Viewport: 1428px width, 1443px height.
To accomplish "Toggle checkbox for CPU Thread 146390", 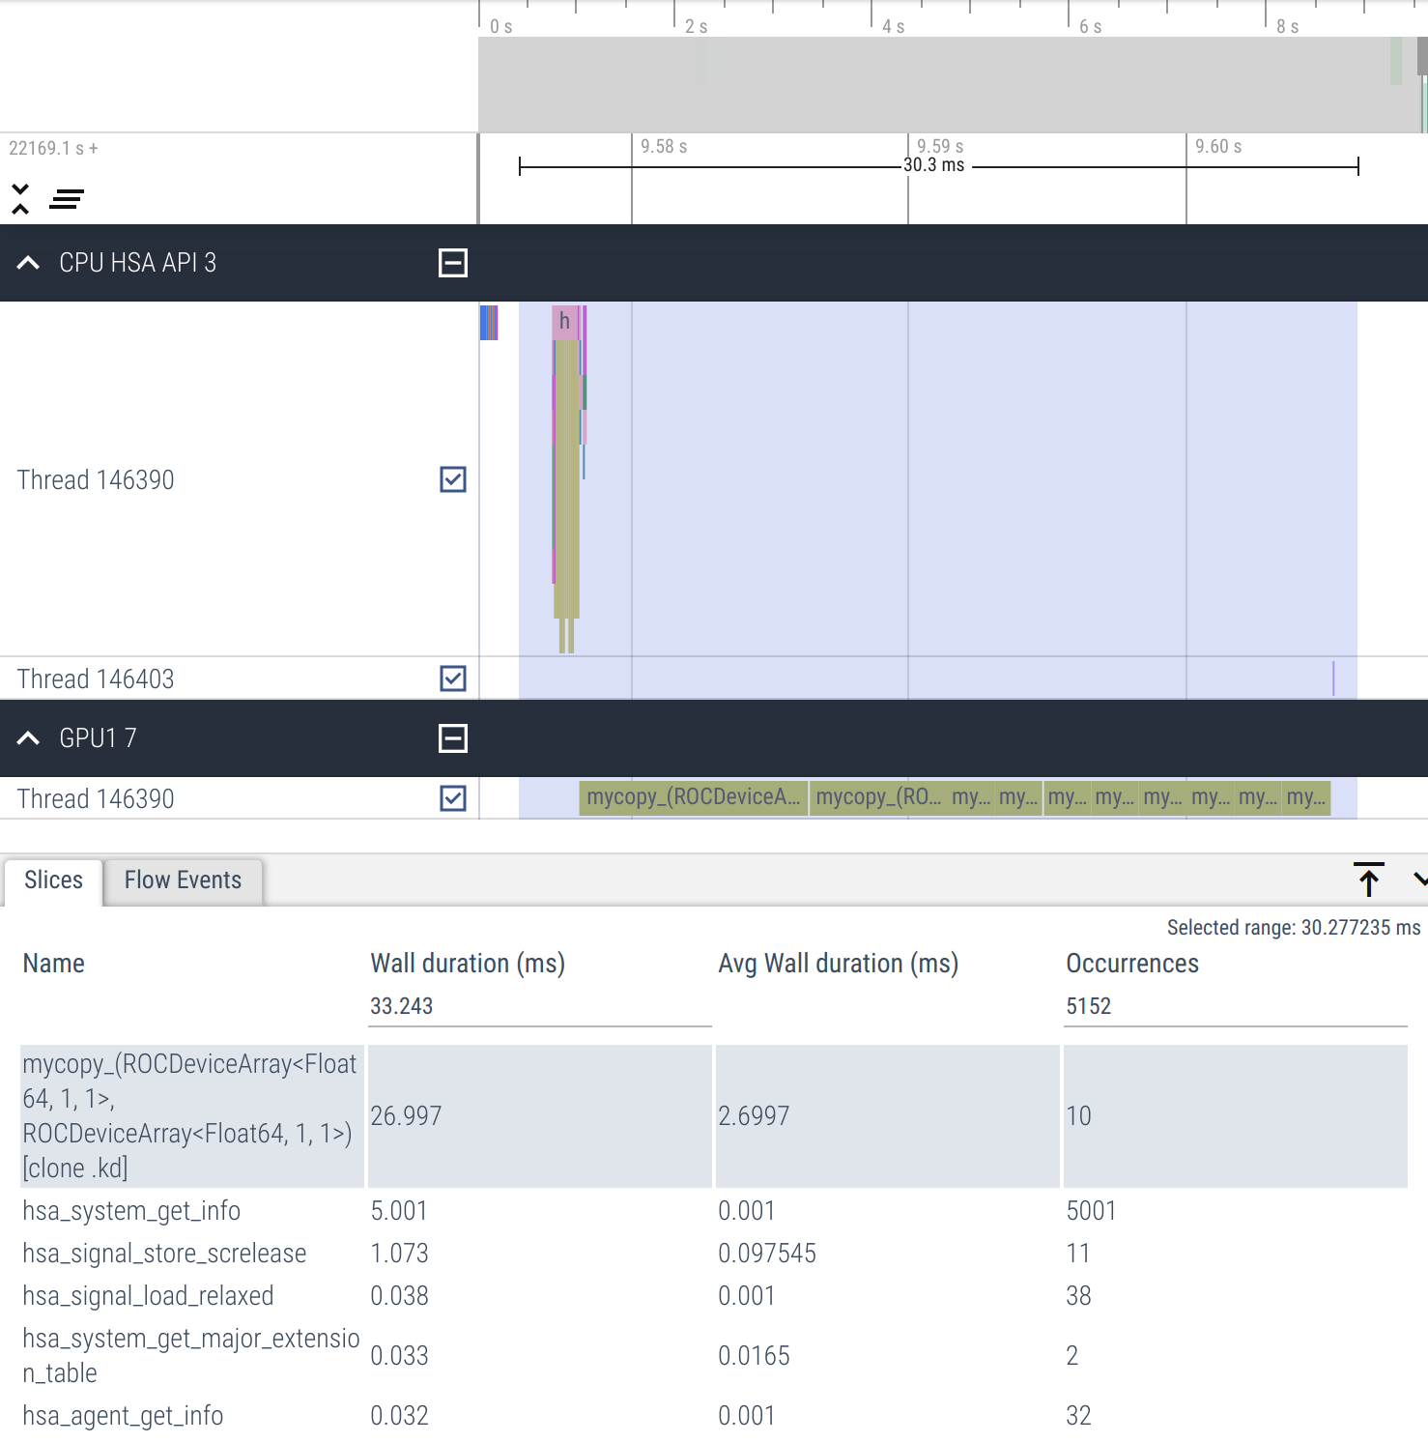I will point(452,479).
